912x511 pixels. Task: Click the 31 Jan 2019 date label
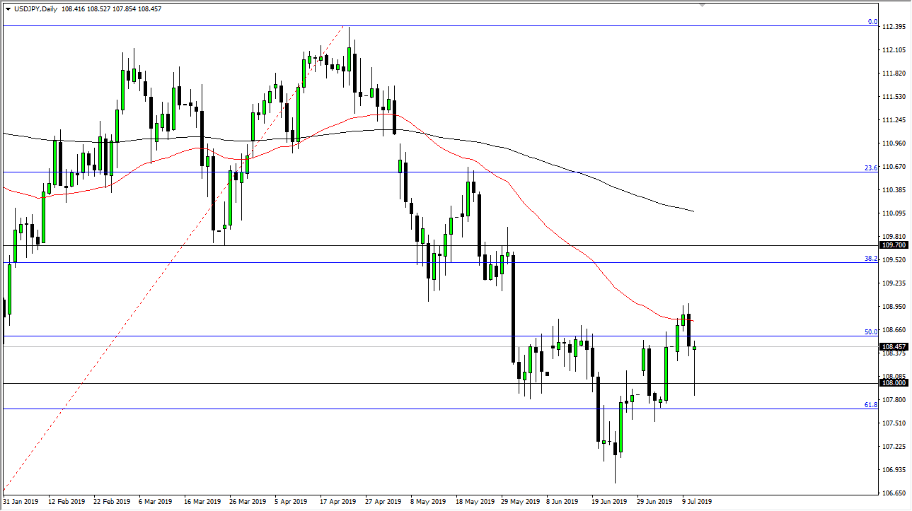click(22, 502)
